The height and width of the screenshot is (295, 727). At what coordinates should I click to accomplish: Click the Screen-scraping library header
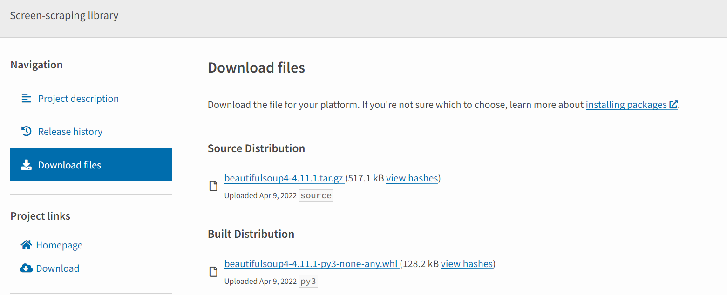coord(64,15)
